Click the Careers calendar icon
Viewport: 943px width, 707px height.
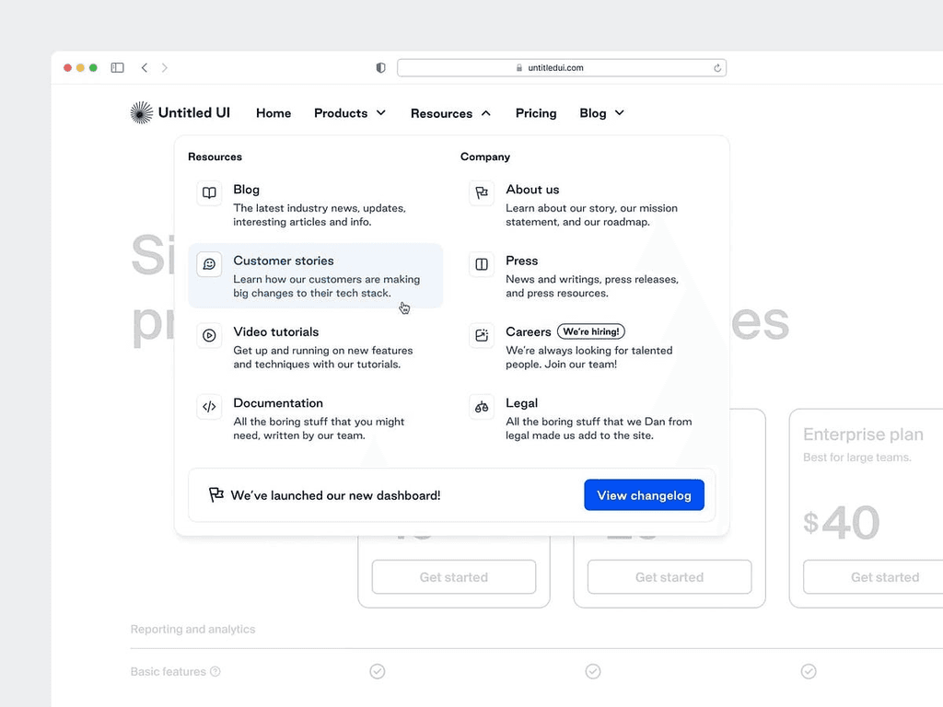click(x=481, y=336)
